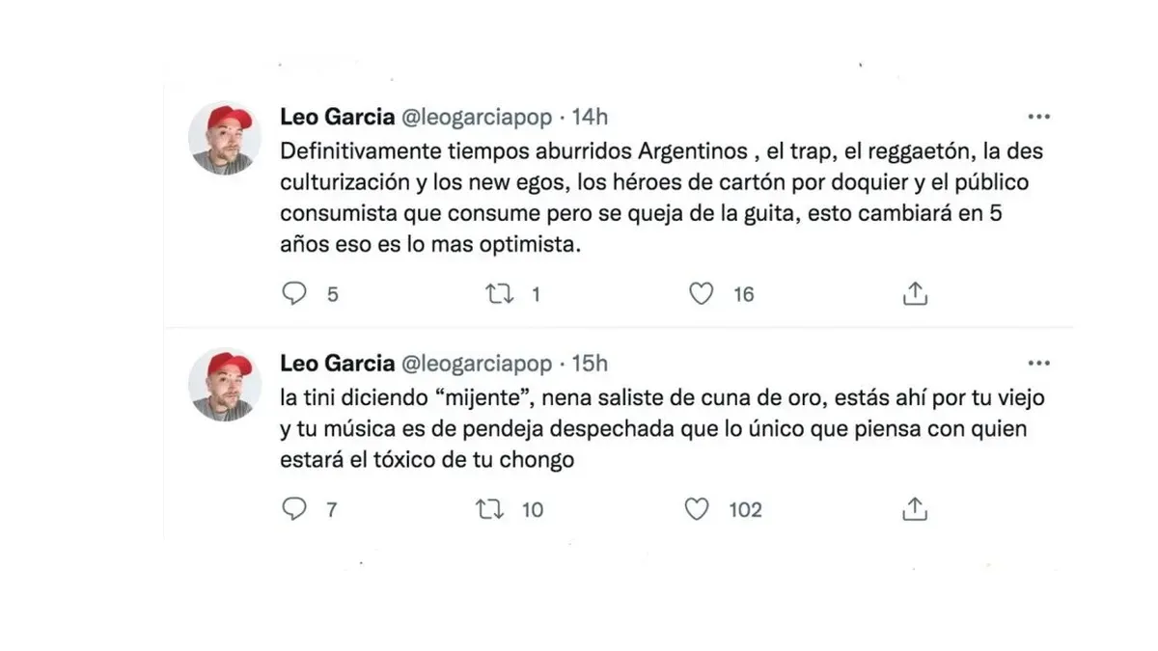The image size is (1158, 651).
Task: Reply to the first tweet about trap music
Action: (295, 292)
